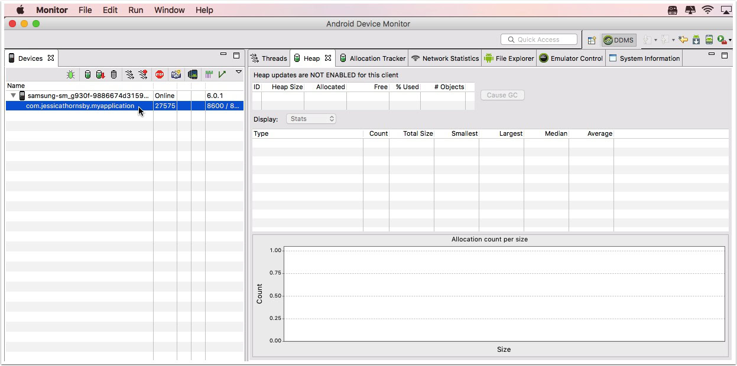Image resolution: width=737 pixels, height=366 pixels.
Task: Click the Cause GC button
Action: (x=502, y=94)
